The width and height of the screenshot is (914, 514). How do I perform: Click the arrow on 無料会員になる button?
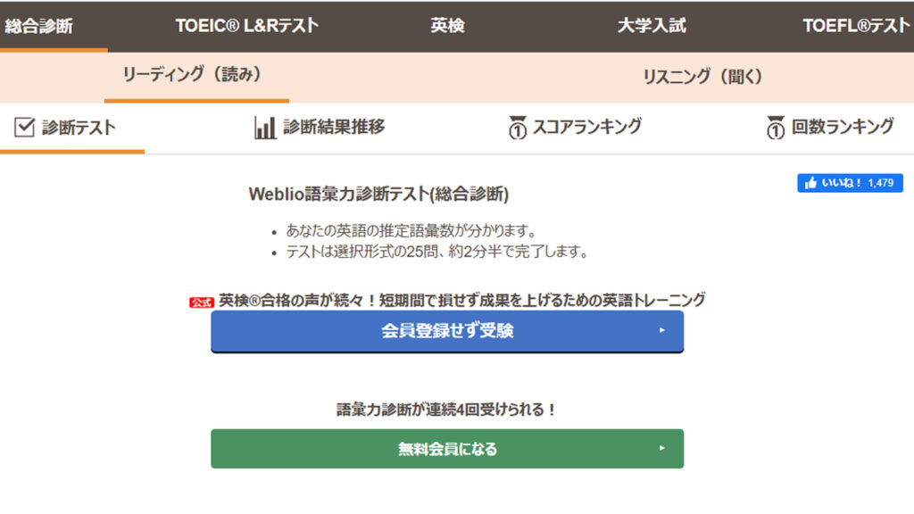click(661, 448)
